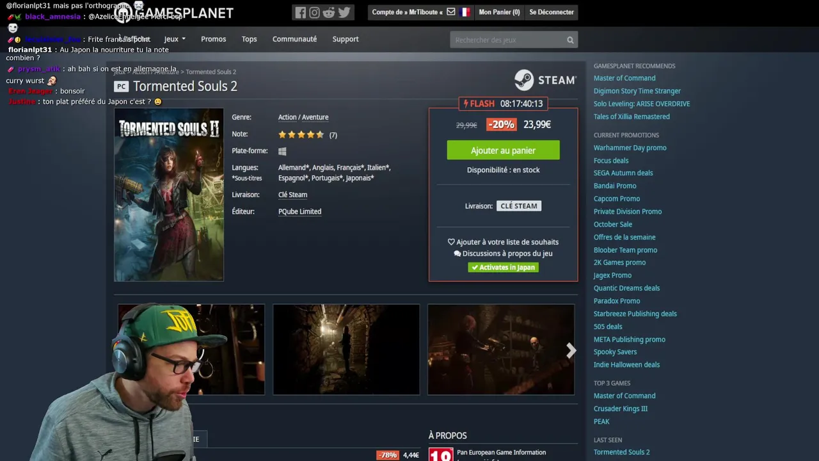The height and width of the screenshot is (461, 819).
Task: Open Gamesplanet Twitter icon
Action: click(344, 12)
